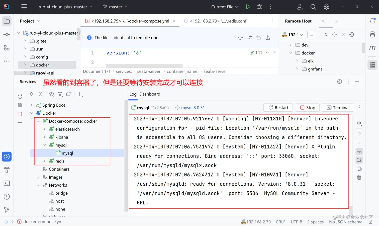Sync the file with remote host icon
Screen dimensions: 379x226
coord(240,38)
